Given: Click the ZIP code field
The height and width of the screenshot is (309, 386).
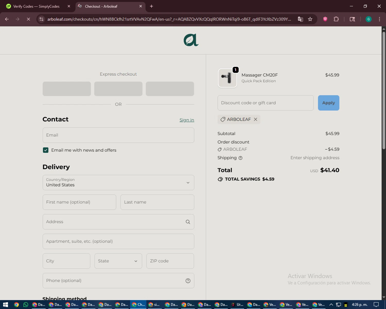Looking at the screenshot, I should pyautogui.click(x=170, y=261).
